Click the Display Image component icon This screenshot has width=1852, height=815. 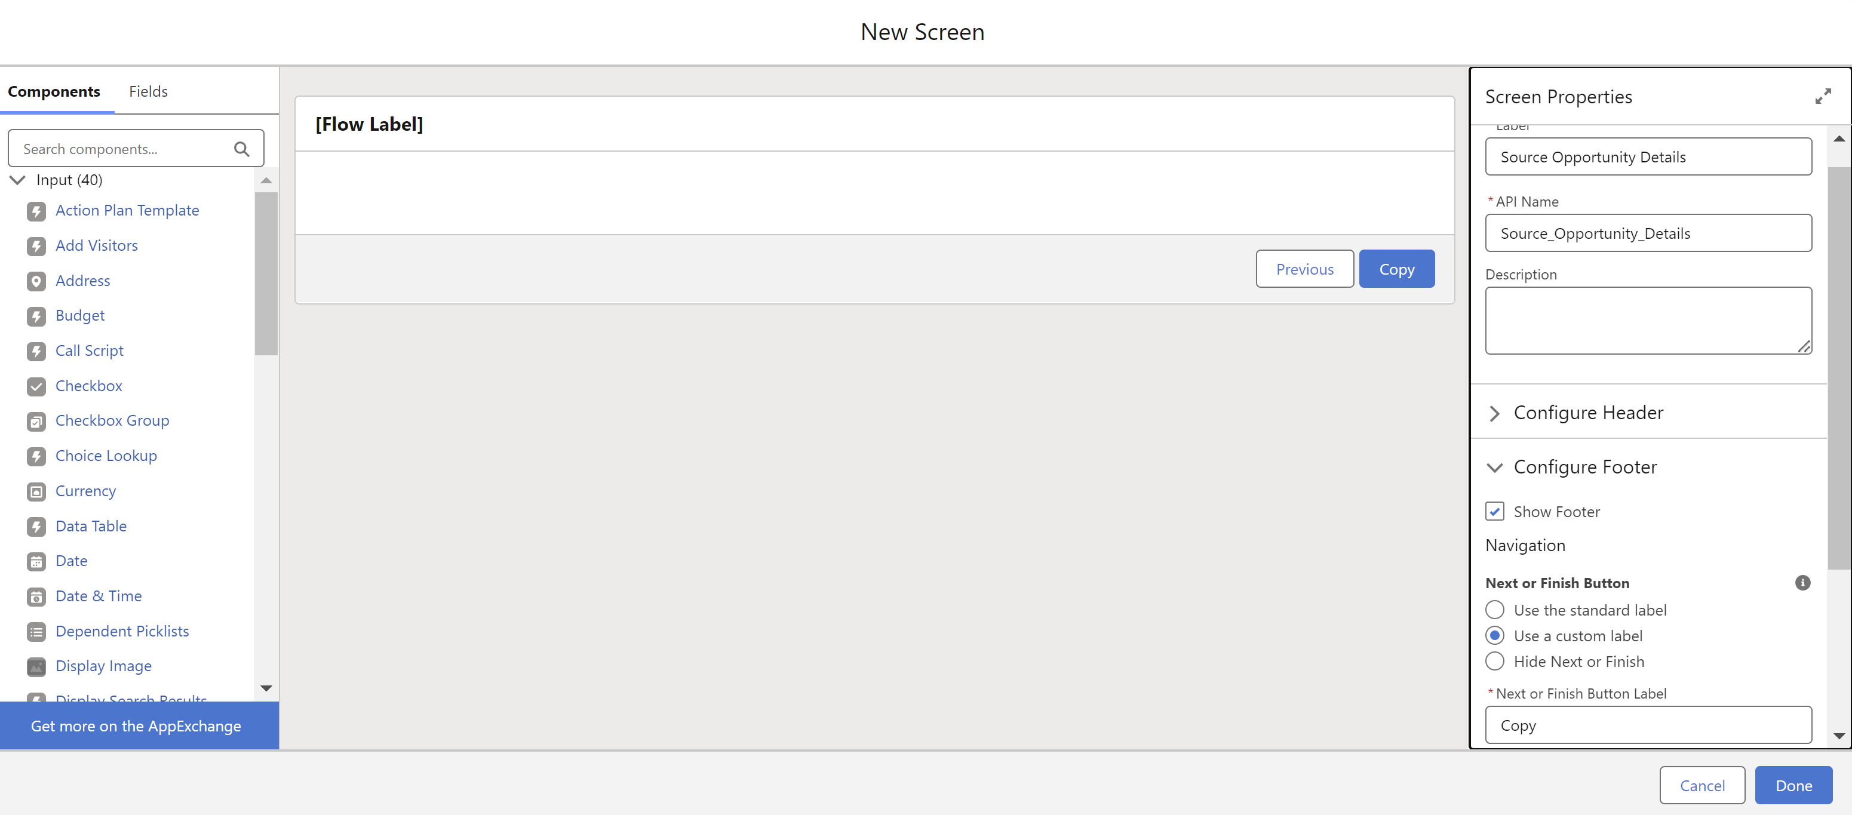pyautogui.click(x=36, y=667)
